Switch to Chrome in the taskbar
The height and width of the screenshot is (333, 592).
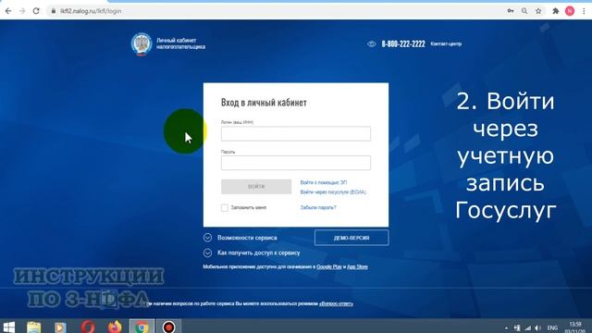tap(142, 327)
